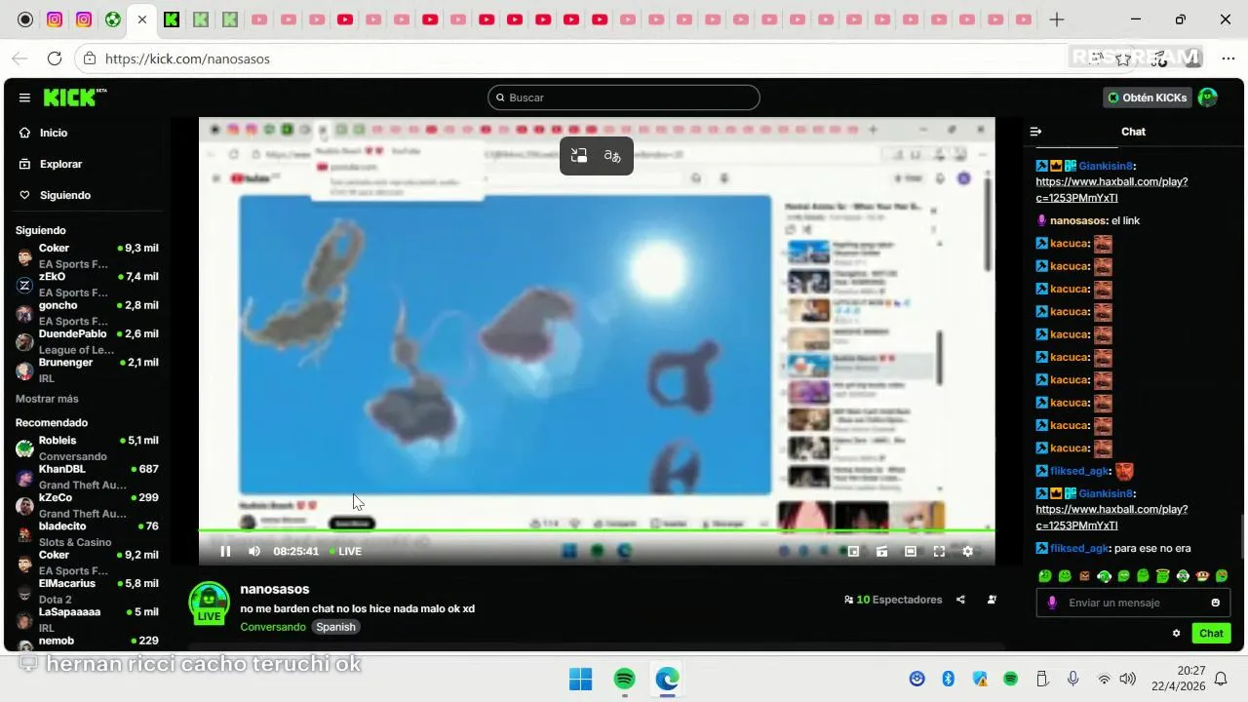The image size is (1248, 702).
Task: Open Brunenger channel in sidebar
Action: pyautogui.click(x=87, y=370)
